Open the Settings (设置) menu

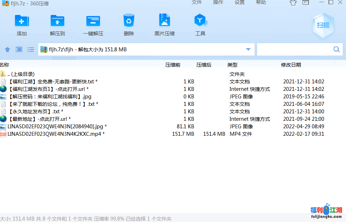[x=240, y=2]
